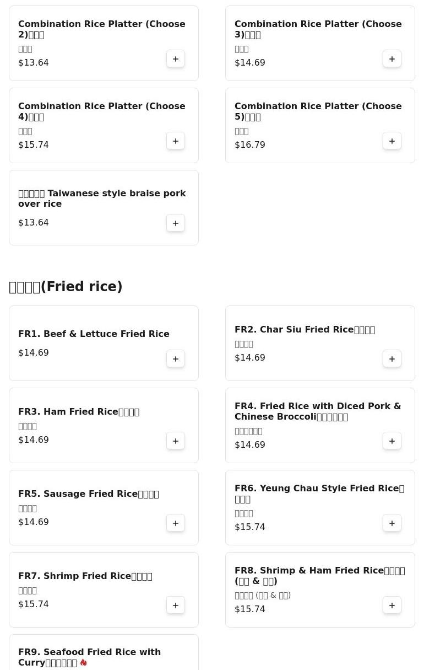This screenshot has height=670, width=424.
Task: Add FR8 Shrimp & Ham Fried Rice
Action: [x=392, y=605]
